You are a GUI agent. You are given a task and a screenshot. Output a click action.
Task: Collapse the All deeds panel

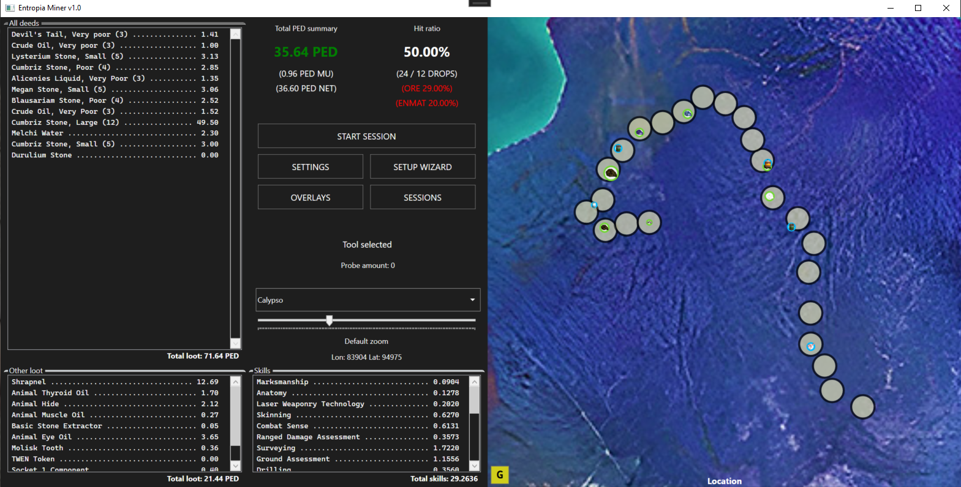6,24
